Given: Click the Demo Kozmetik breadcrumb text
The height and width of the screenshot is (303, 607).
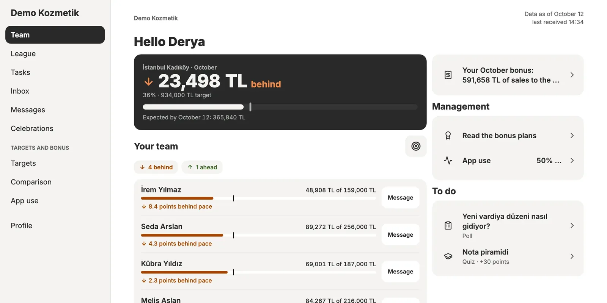Looking at the screenshot, I should [x=156, y=18].
